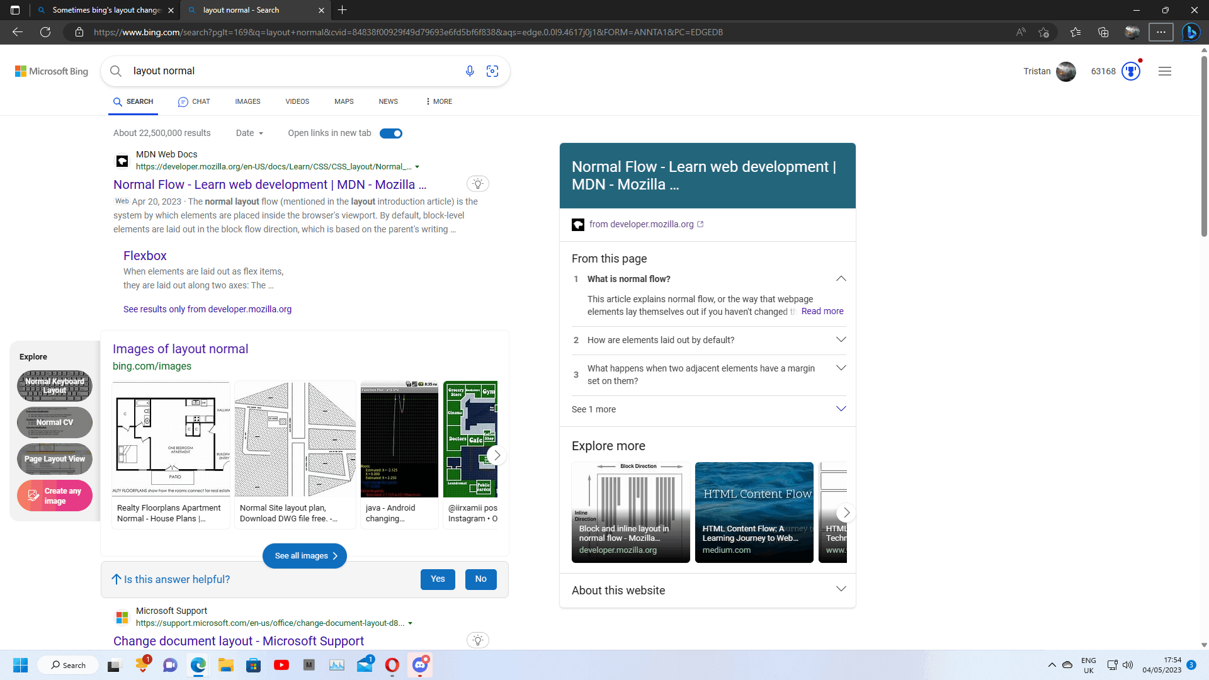
Task: Expand About this website section
Action: [x=841, y=590]
